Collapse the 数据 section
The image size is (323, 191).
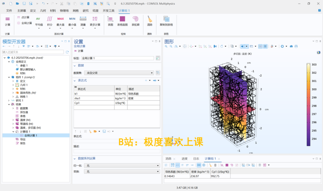[x=74, y=66]
